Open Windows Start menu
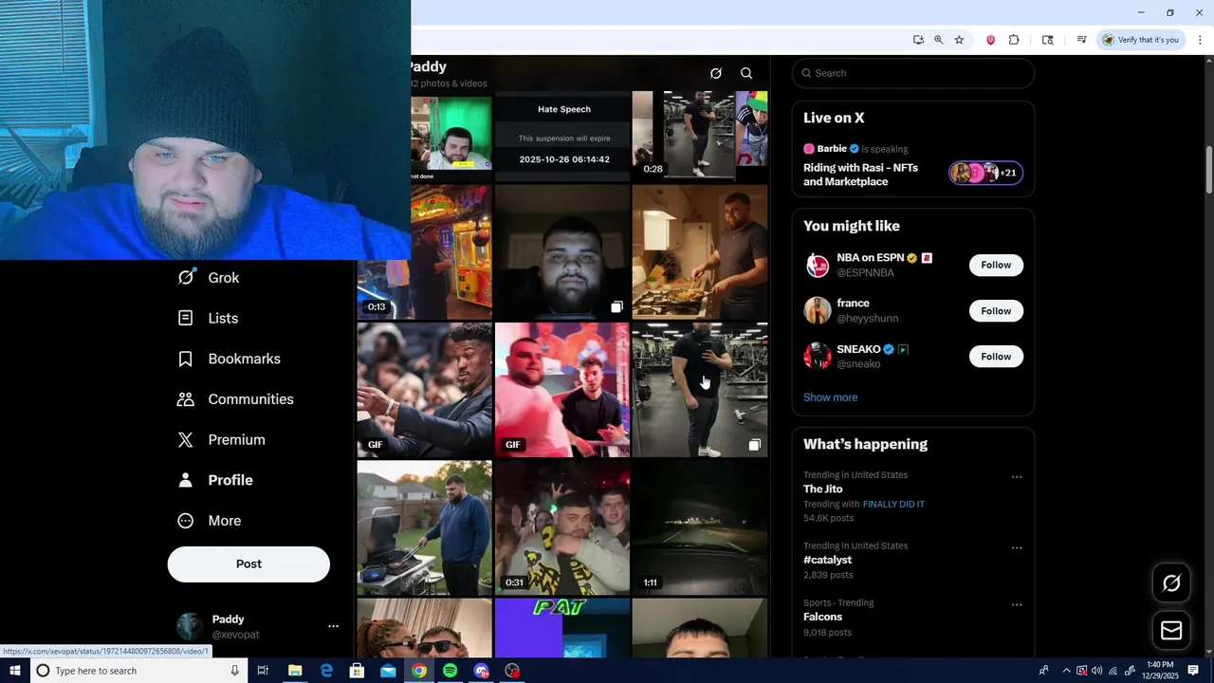The image size is (1214, 683). click(x=14, y=671)
